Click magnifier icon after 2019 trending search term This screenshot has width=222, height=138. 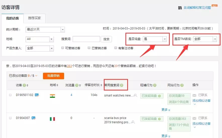[x=133, y=122]
